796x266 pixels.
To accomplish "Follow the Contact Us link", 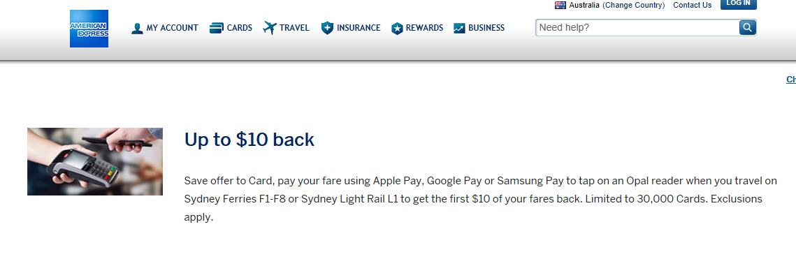I will [693, 5].
